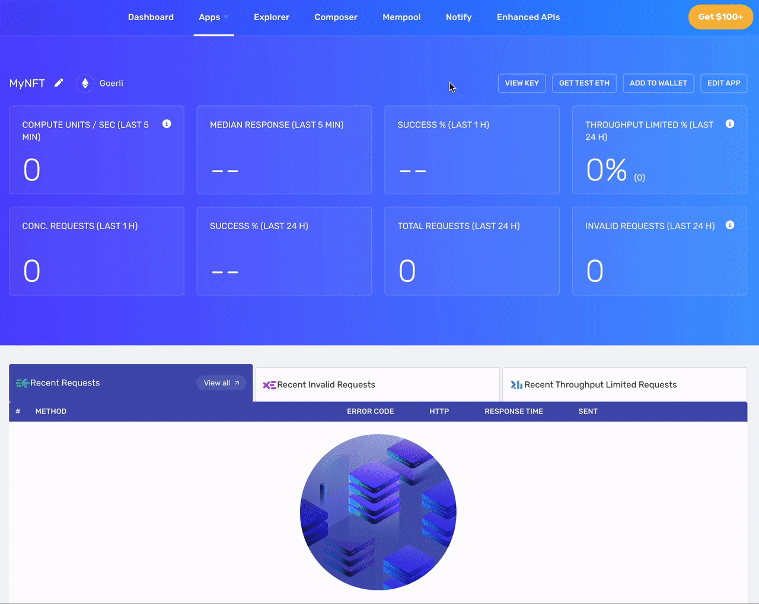Navigate to the Dashboard page

tap(151, 17)
